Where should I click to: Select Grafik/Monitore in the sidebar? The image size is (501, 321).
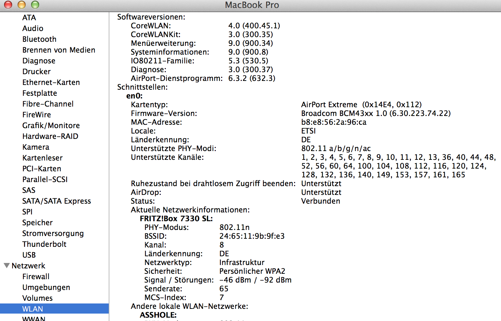(x=51, y=125)
